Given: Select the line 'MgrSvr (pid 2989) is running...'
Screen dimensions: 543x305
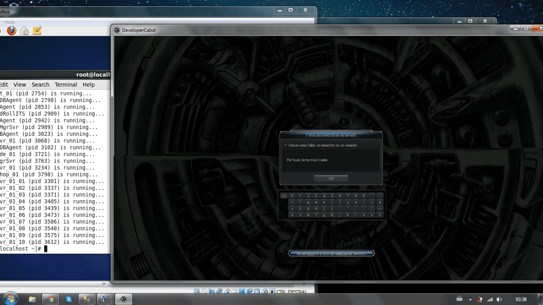Looking at the screenshot, I should [49, 127].
